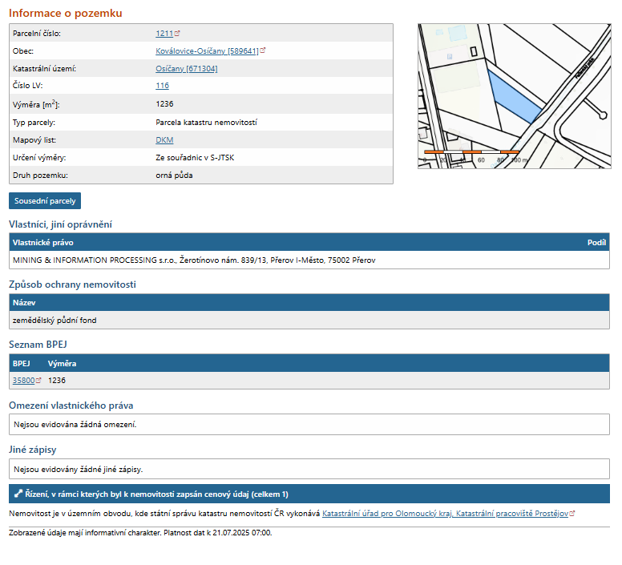Select the MINING & INFORMATION PROCESSING owner row
The image size is (622, 565).
(x=194, y=260)
